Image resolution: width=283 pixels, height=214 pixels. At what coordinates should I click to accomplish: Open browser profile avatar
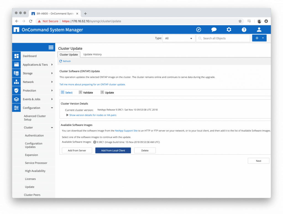coord(259,21)
